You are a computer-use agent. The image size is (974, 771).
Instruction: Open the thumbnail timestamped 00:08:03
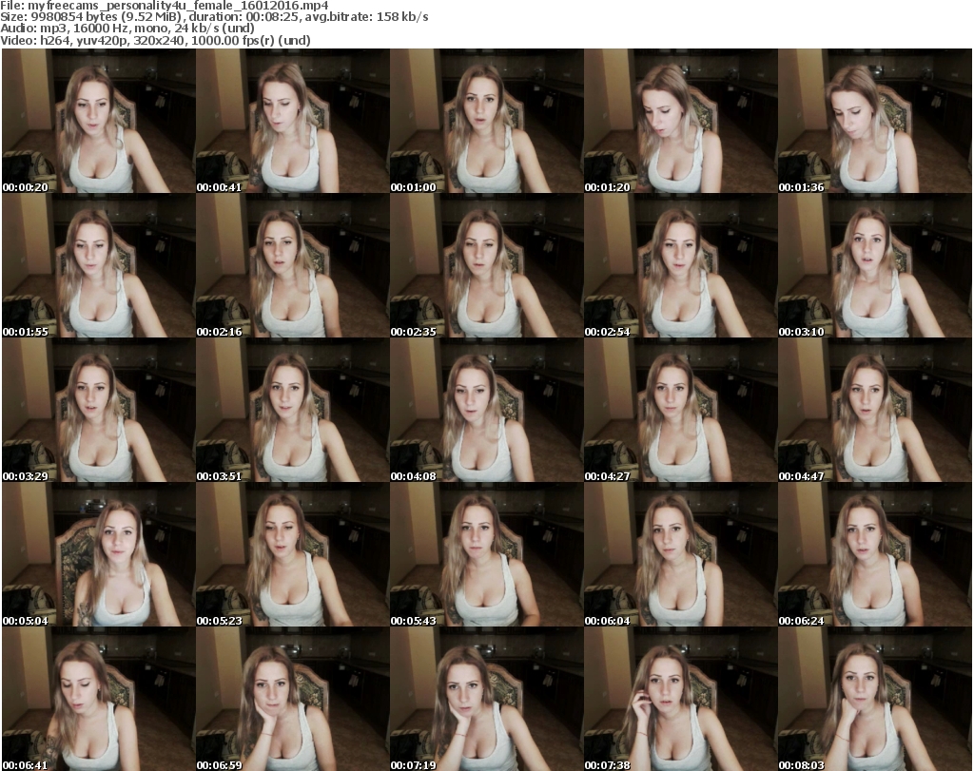(x=875, y=700)
